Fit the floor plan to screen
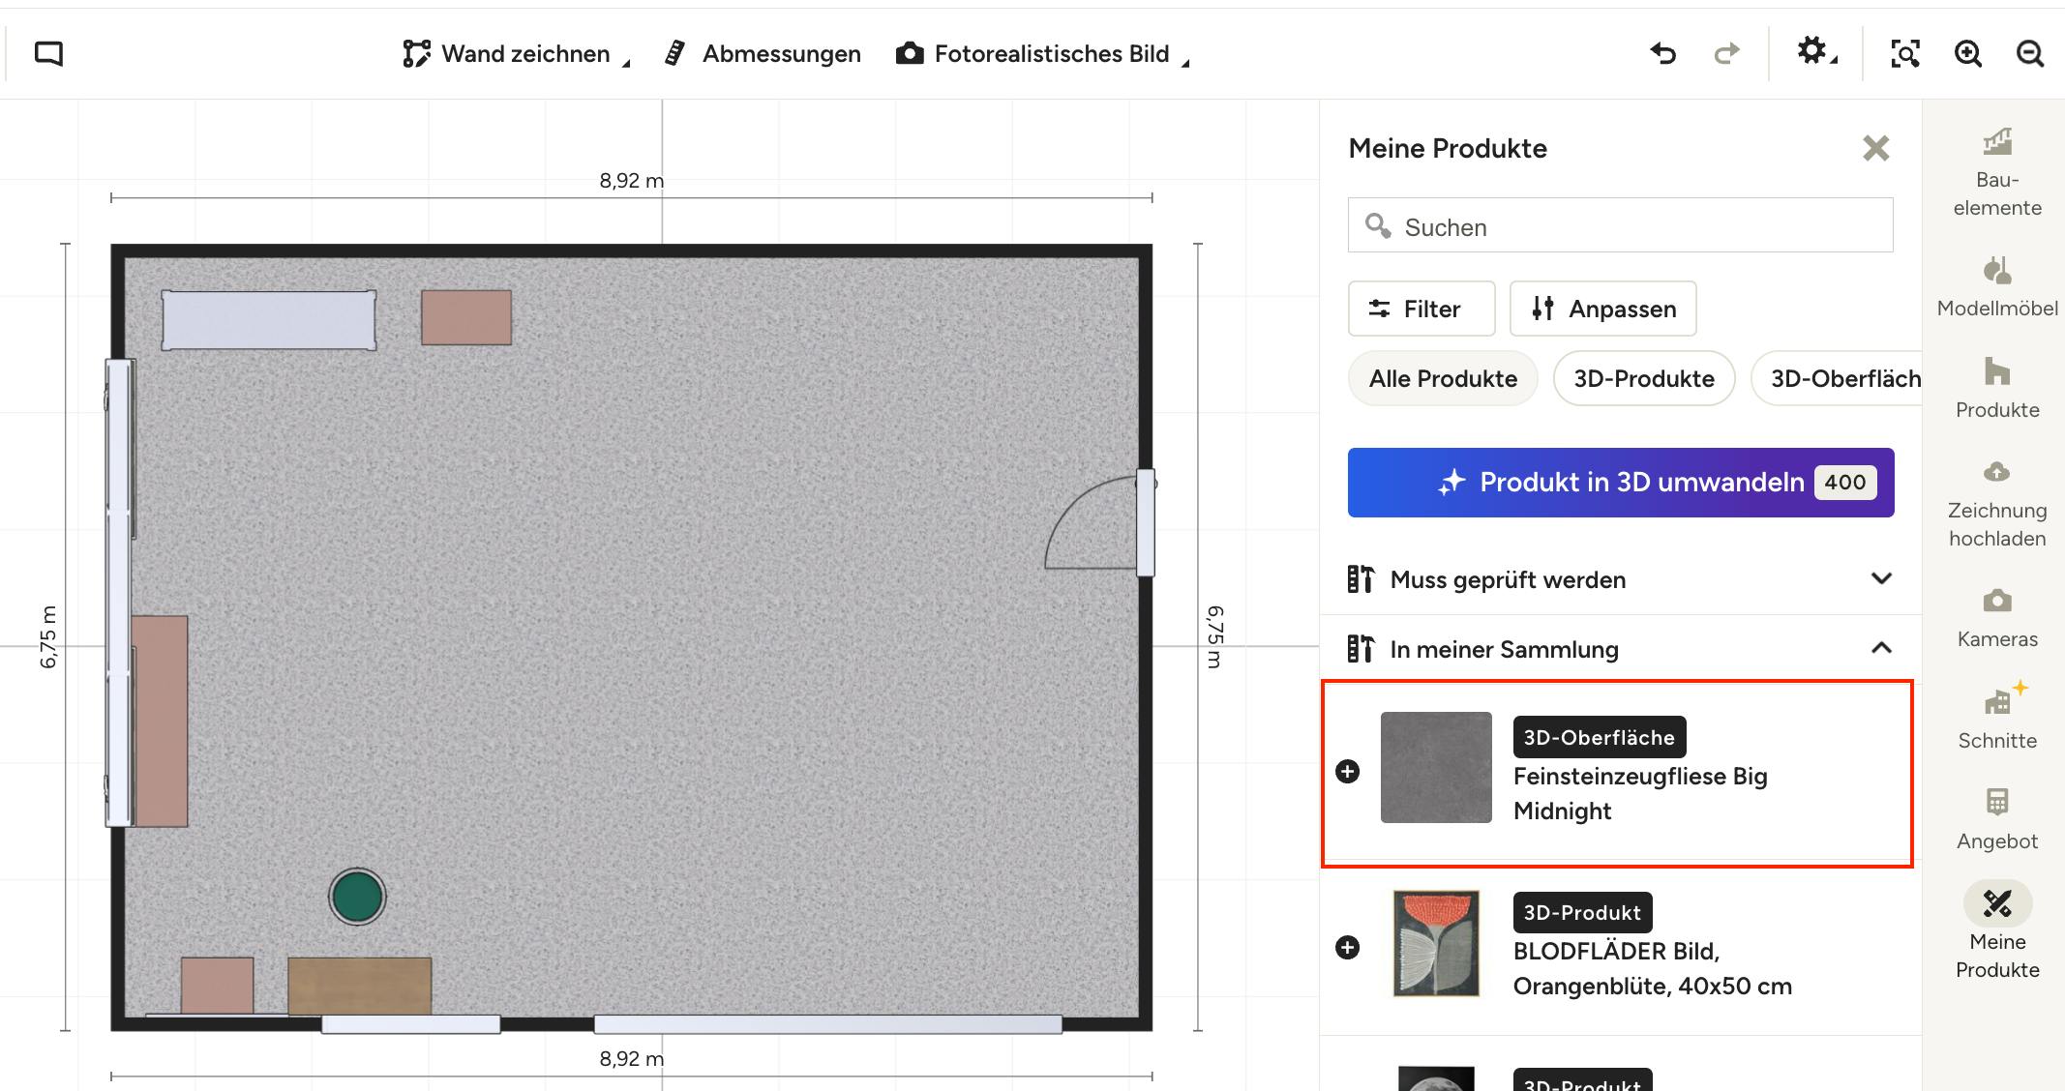2065x1091 pixels. (1904, 53)
